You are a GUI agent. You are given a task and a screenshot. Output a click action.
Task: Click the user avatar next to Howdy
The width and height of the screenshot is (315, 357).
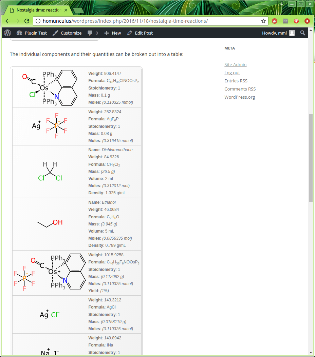292,33
